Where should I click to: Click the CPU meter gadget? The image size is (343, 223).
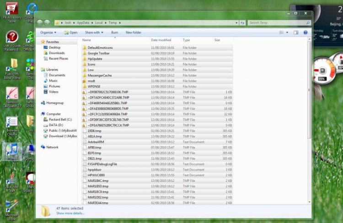(x=323, y=72)
